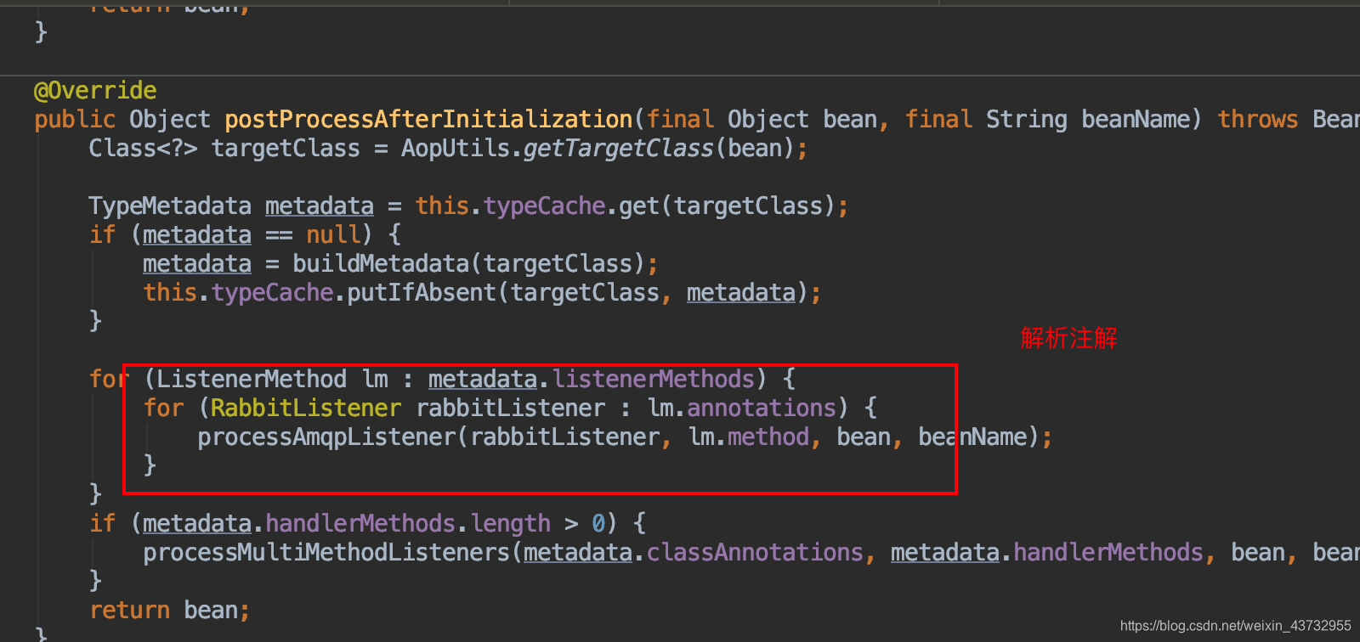Click 'annotations' field in inner loop
Image resolution: width=1360 pixels, height=642 pixels.
pos(762,408)
